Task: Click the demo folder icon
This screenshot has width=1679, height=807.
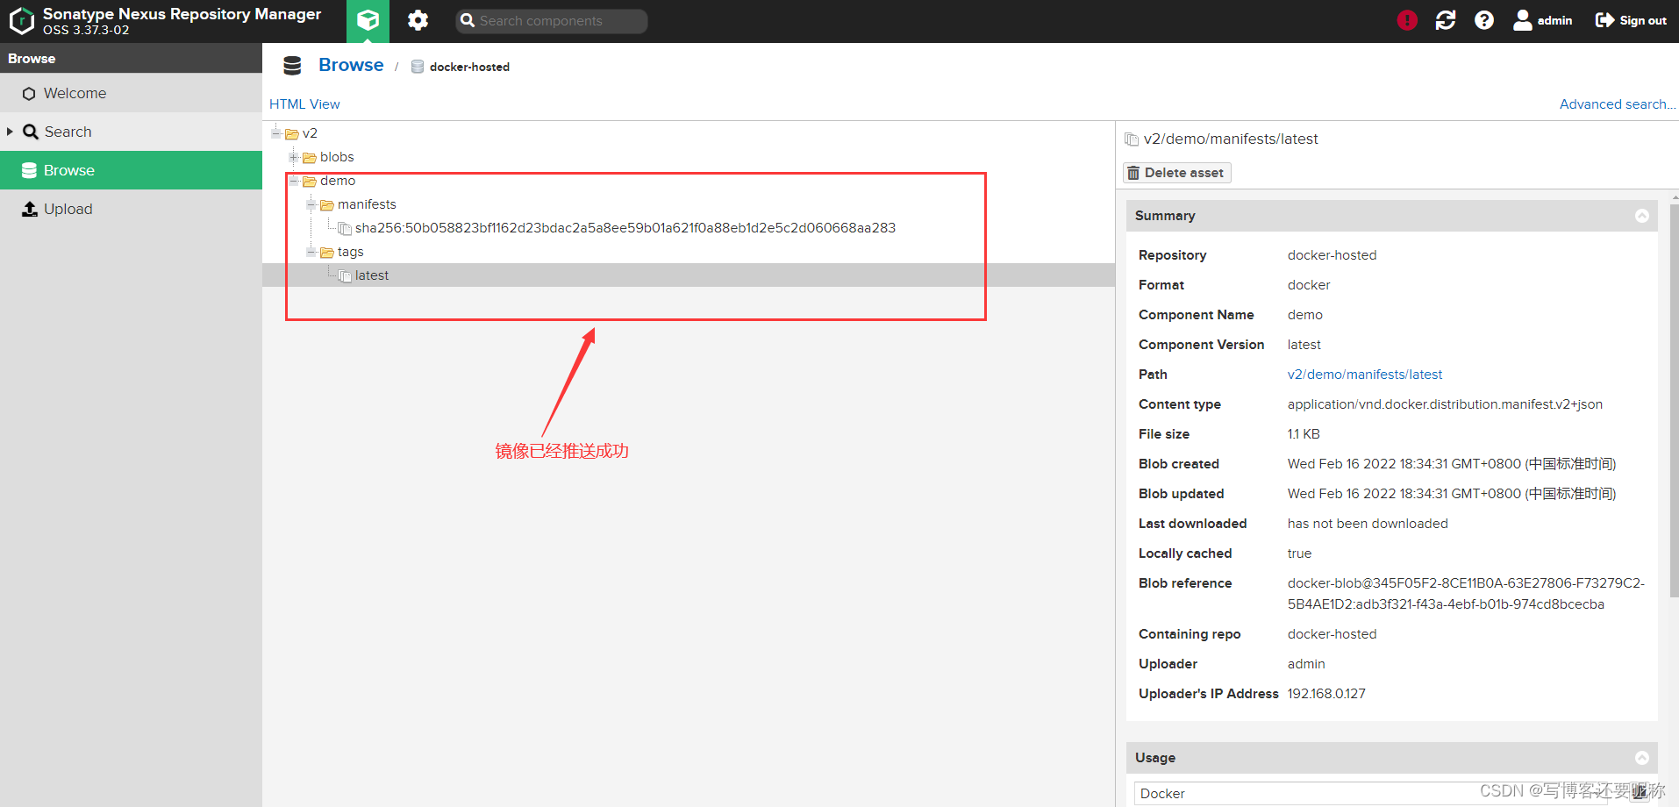Action: coord(310,181)
